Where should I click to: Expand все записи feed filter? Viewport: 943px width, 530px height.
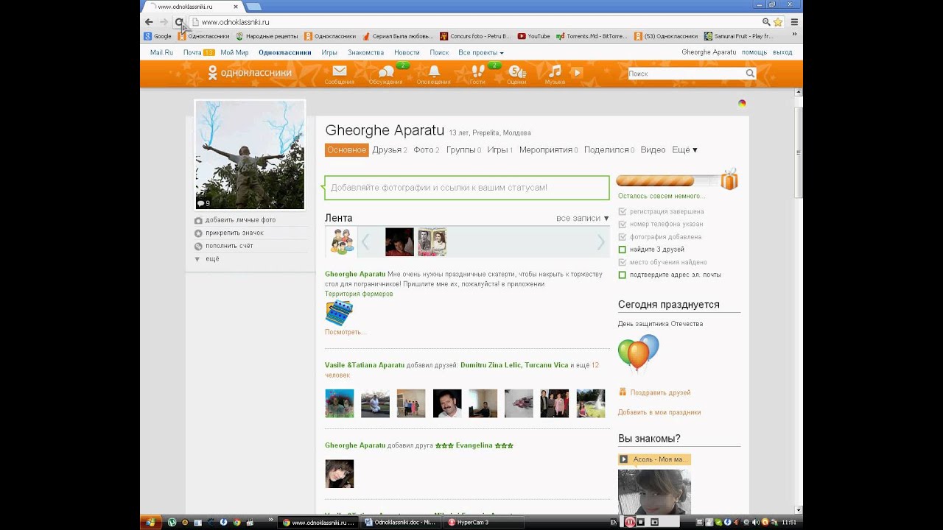pyautogui.click(x=583, y=219)
